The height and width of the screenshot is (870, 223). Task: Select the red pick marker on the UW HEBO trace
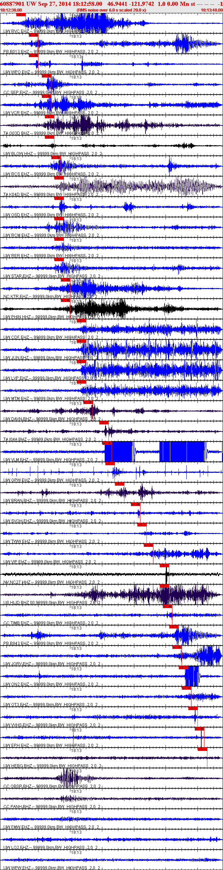pyautogui.click(x=203, y=749)
